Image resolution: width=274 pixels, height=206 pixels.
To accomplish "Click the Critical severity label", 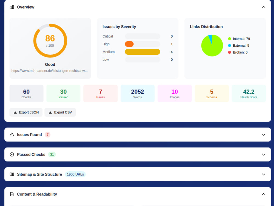I will [108, 37].
